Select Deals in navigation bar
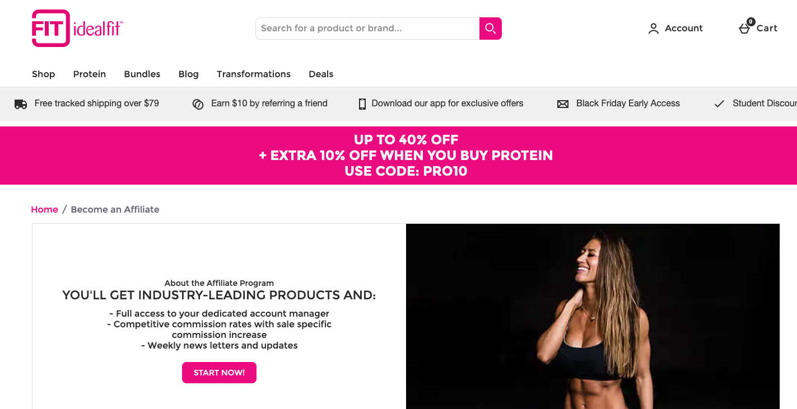 [x=321, y=74]
